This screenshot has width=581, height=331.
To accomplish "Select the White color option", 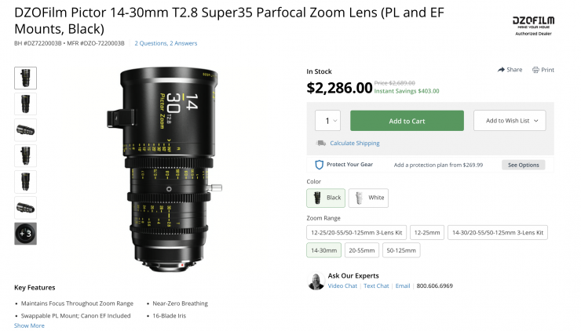I will click(x=368, y=198).
